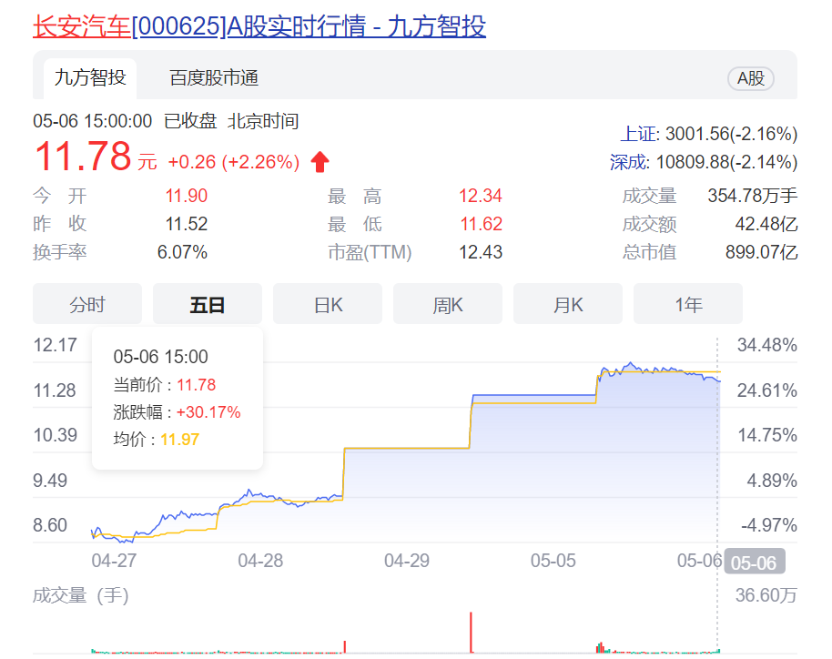
Task: Click the -4.97% percentage axis label
Action: click(769, 525)
